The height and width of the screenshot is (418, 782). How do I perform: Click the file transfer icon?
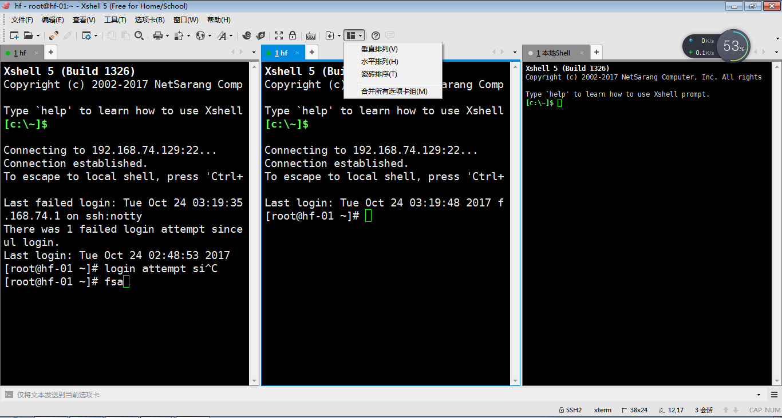(179, 35)
